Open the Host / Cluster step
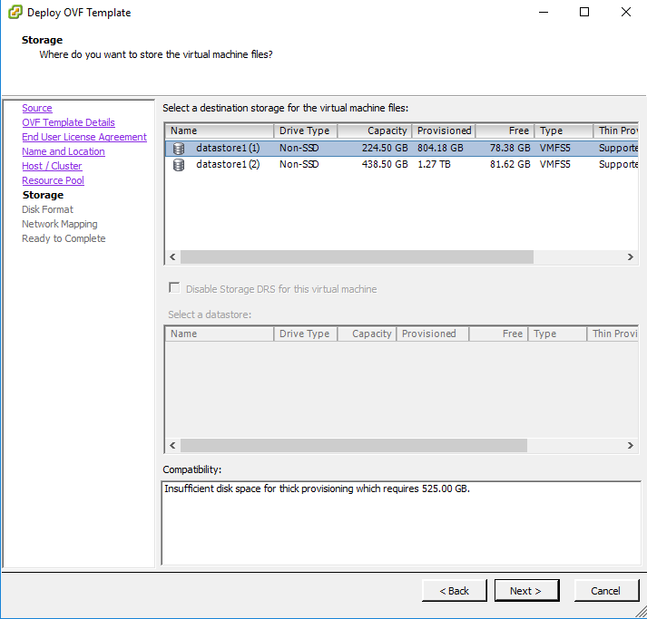Screen dimensions: 647x619 tap(52, 167)
